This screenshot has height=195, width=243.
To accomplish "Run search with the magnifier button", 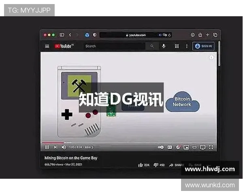I will [152, 46].
